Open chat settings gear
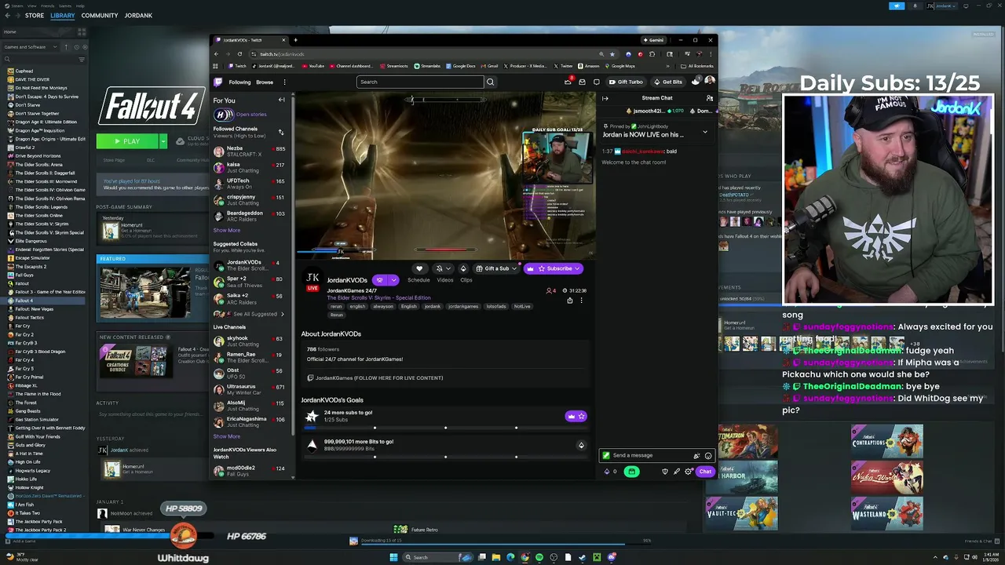Image resolution: width=1005 pixels, height=565 pixels. point(688,472)
